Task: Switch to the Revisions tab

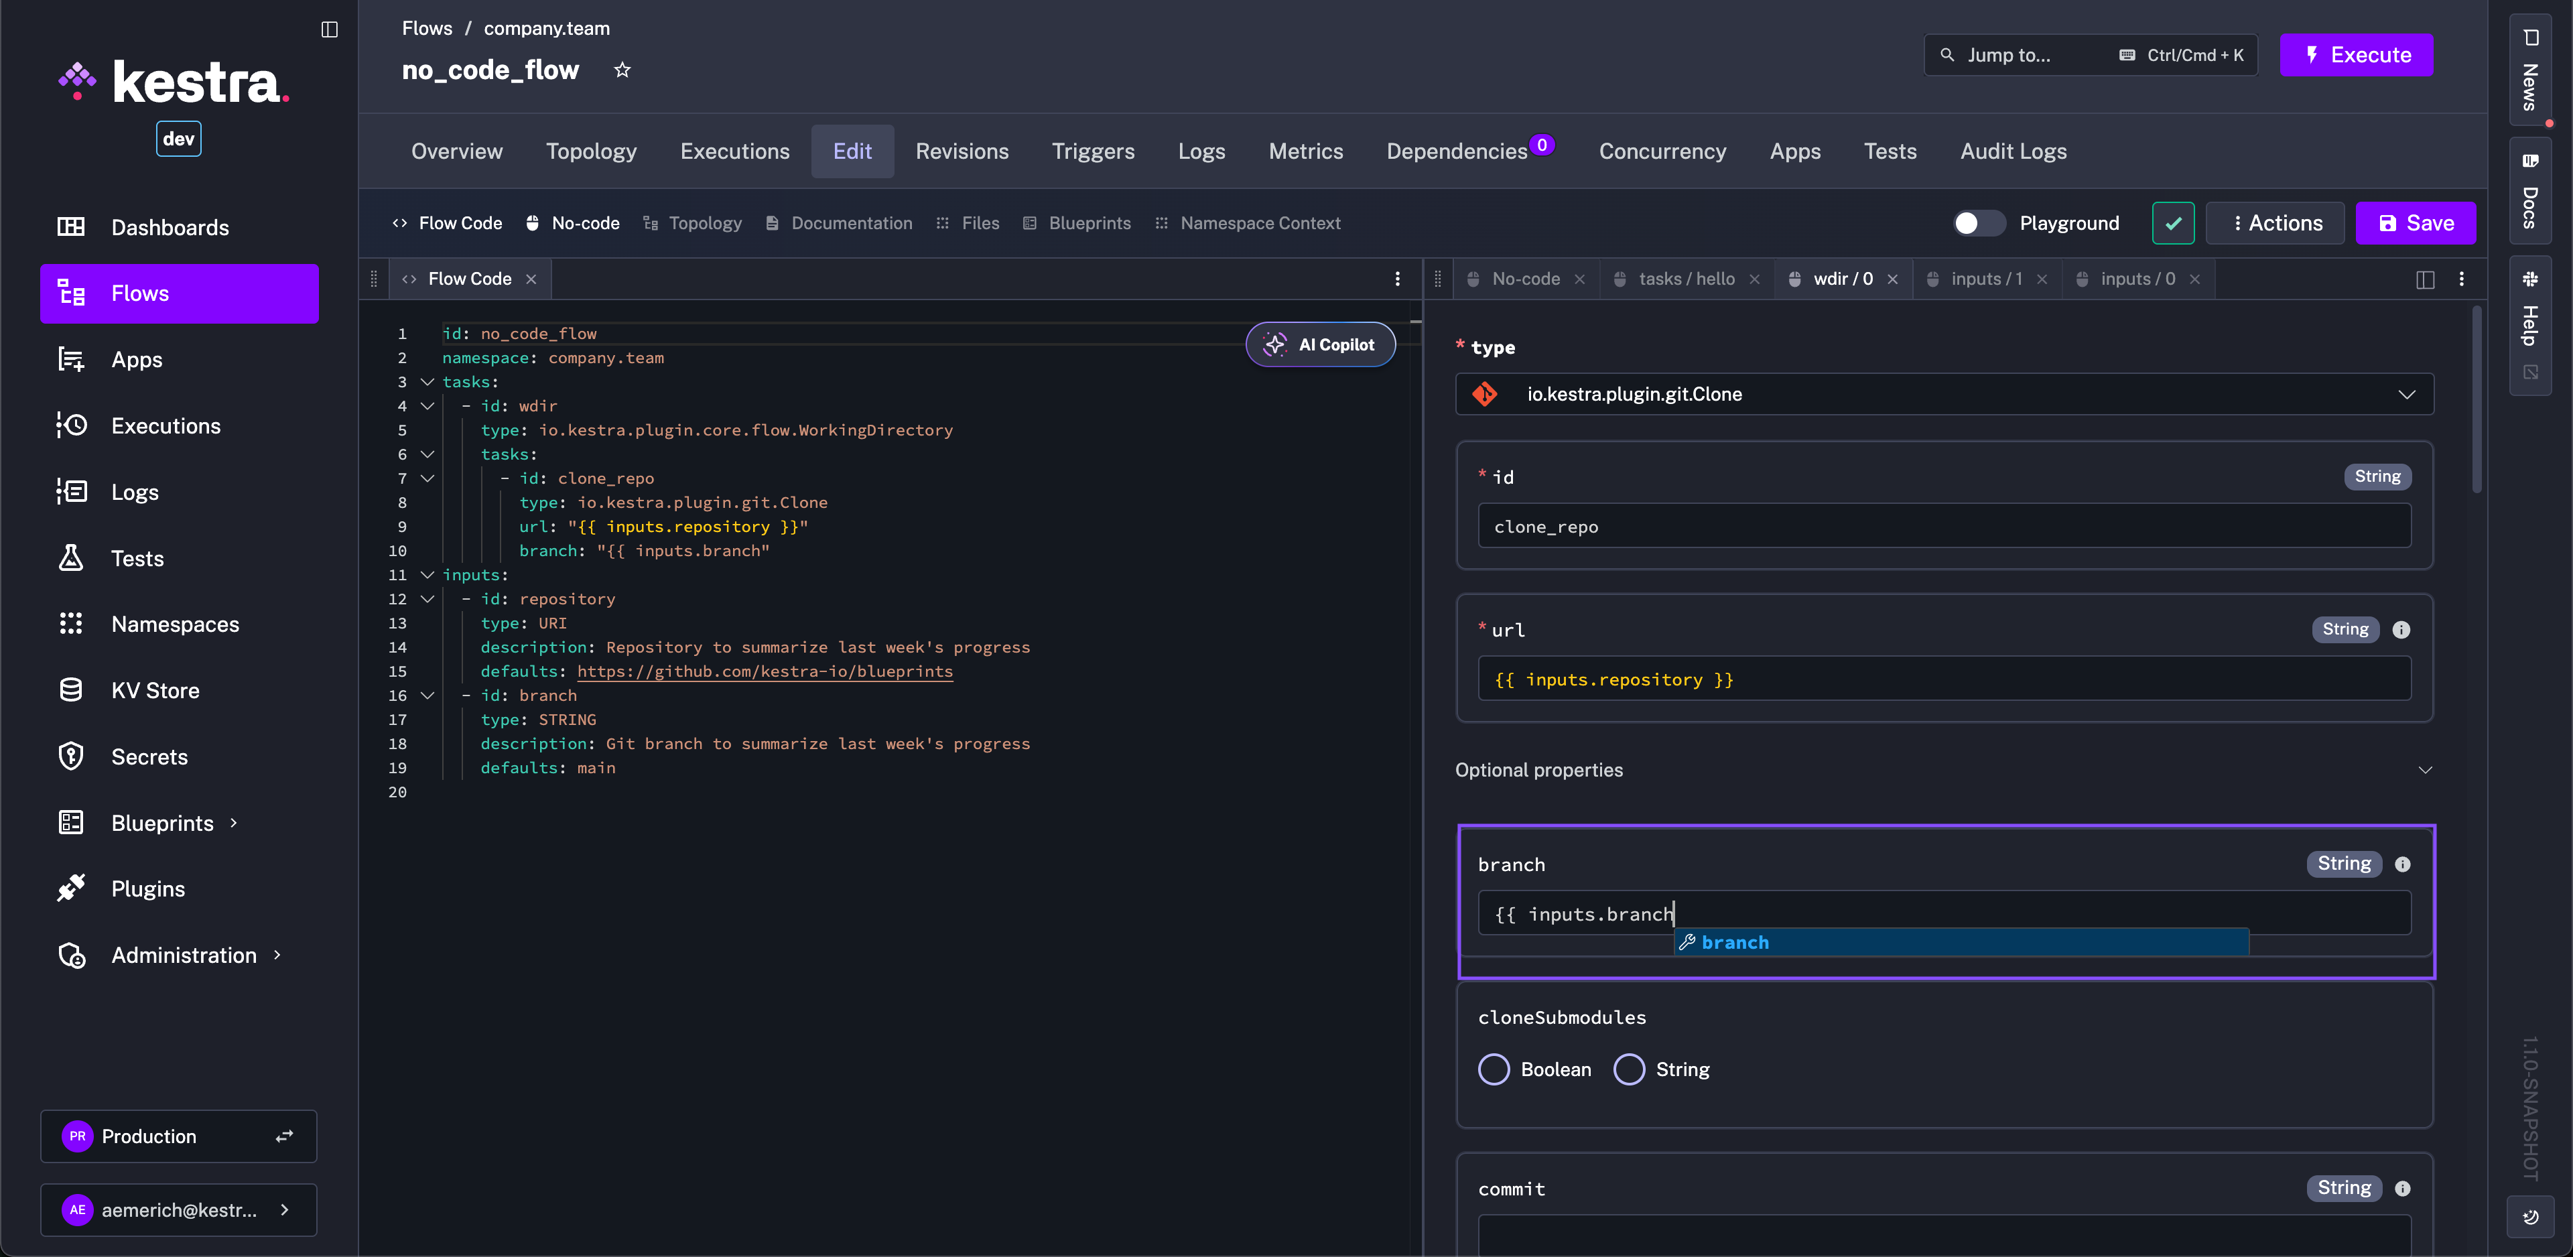Action: pos(961,151)
